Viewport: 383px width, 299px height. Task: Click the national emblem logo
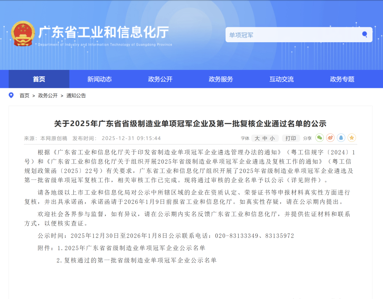click(x=23, y=33)
